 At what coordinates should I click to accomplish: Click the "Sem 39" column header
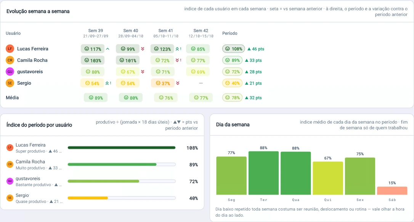[96, 33]
